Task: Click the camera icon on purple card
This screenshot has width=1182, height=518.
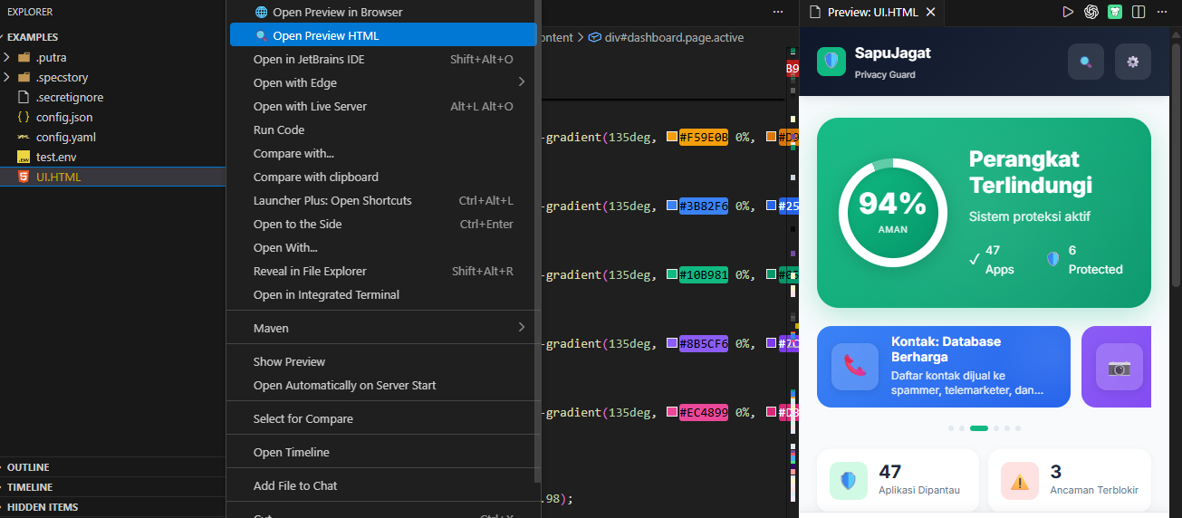Action: [1120, 367]
